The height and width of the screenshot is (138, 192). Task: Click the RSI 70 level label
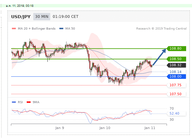[172, 108]
